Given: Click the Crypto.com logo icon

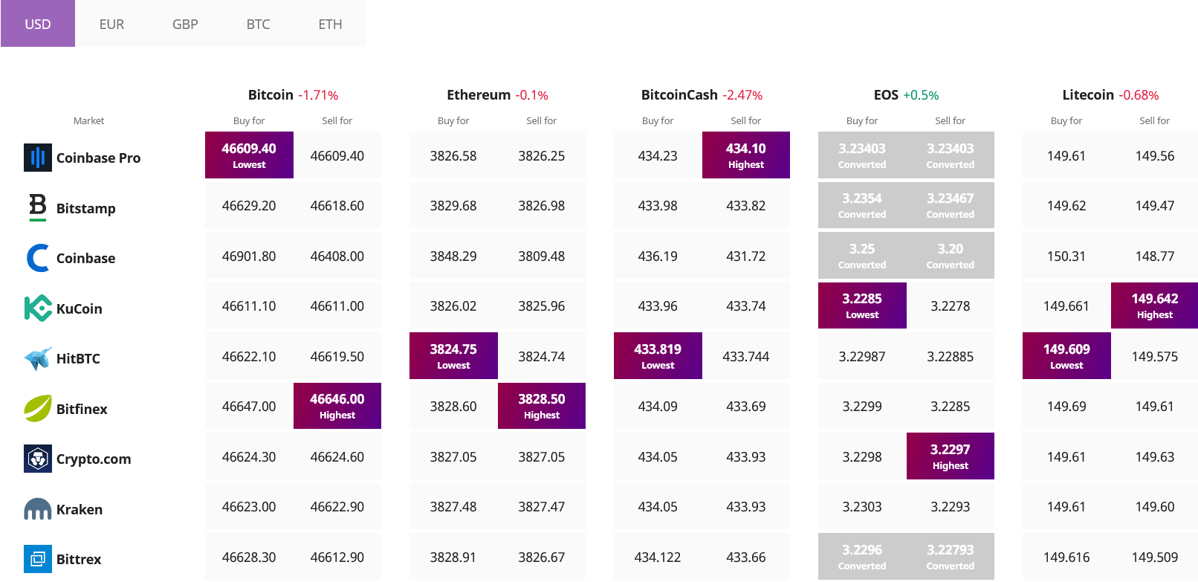Looking at the screenshot, I should click(x=38, y=459).
